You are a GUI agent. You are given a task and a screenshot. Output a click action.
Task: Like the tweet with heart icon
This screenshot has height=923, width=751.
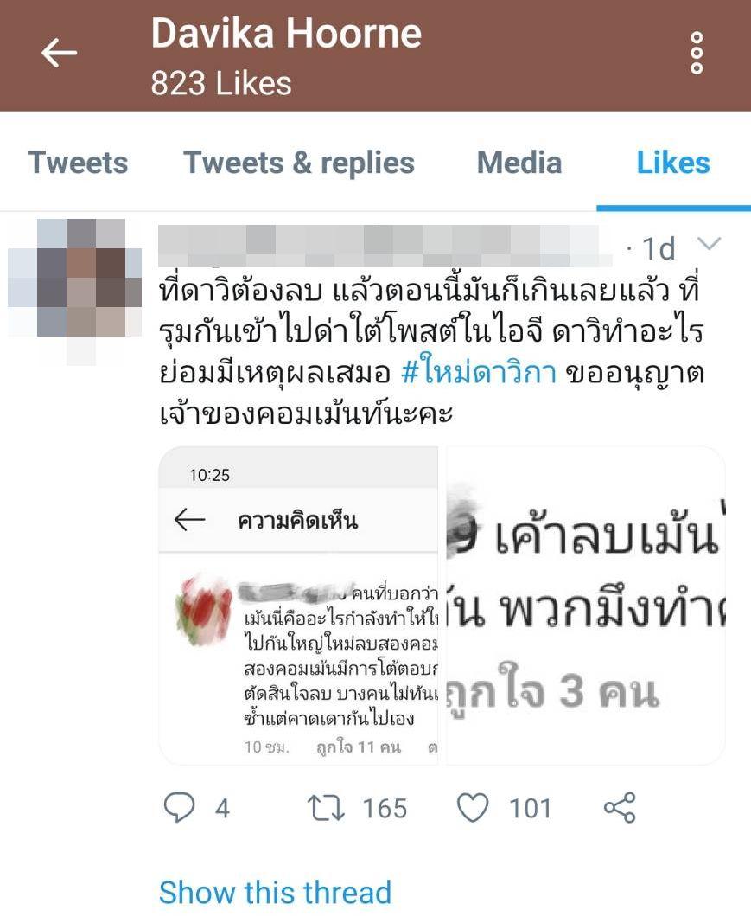click(x=473, y=807)
